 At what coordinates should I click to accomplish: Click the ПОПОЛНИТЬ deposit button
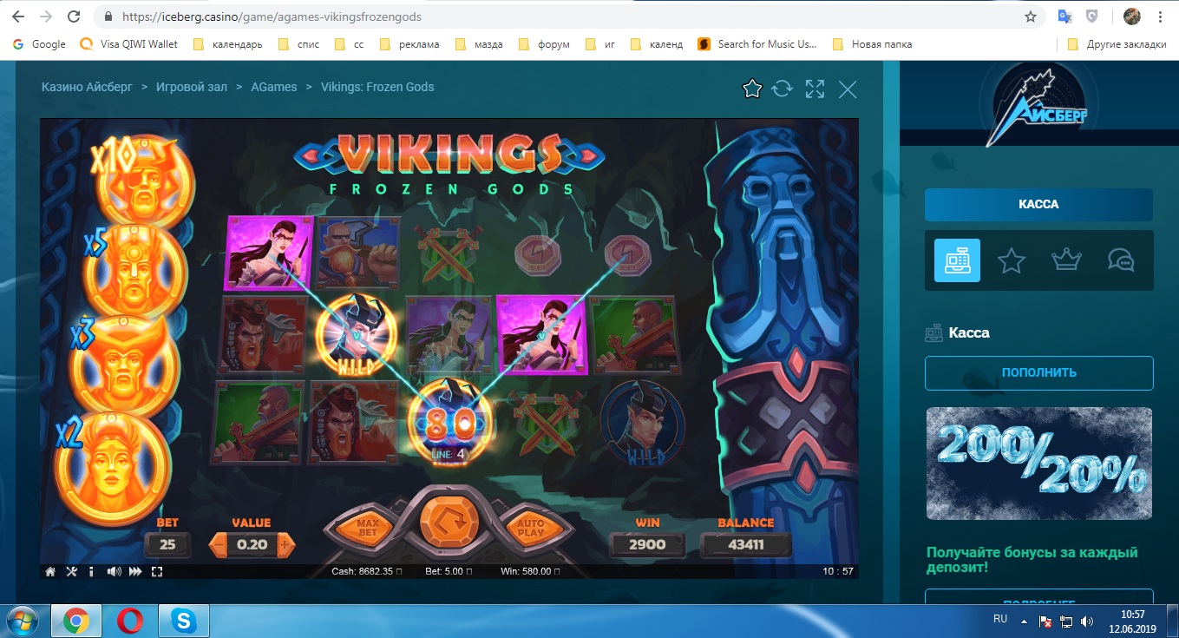coord(1038,372)
